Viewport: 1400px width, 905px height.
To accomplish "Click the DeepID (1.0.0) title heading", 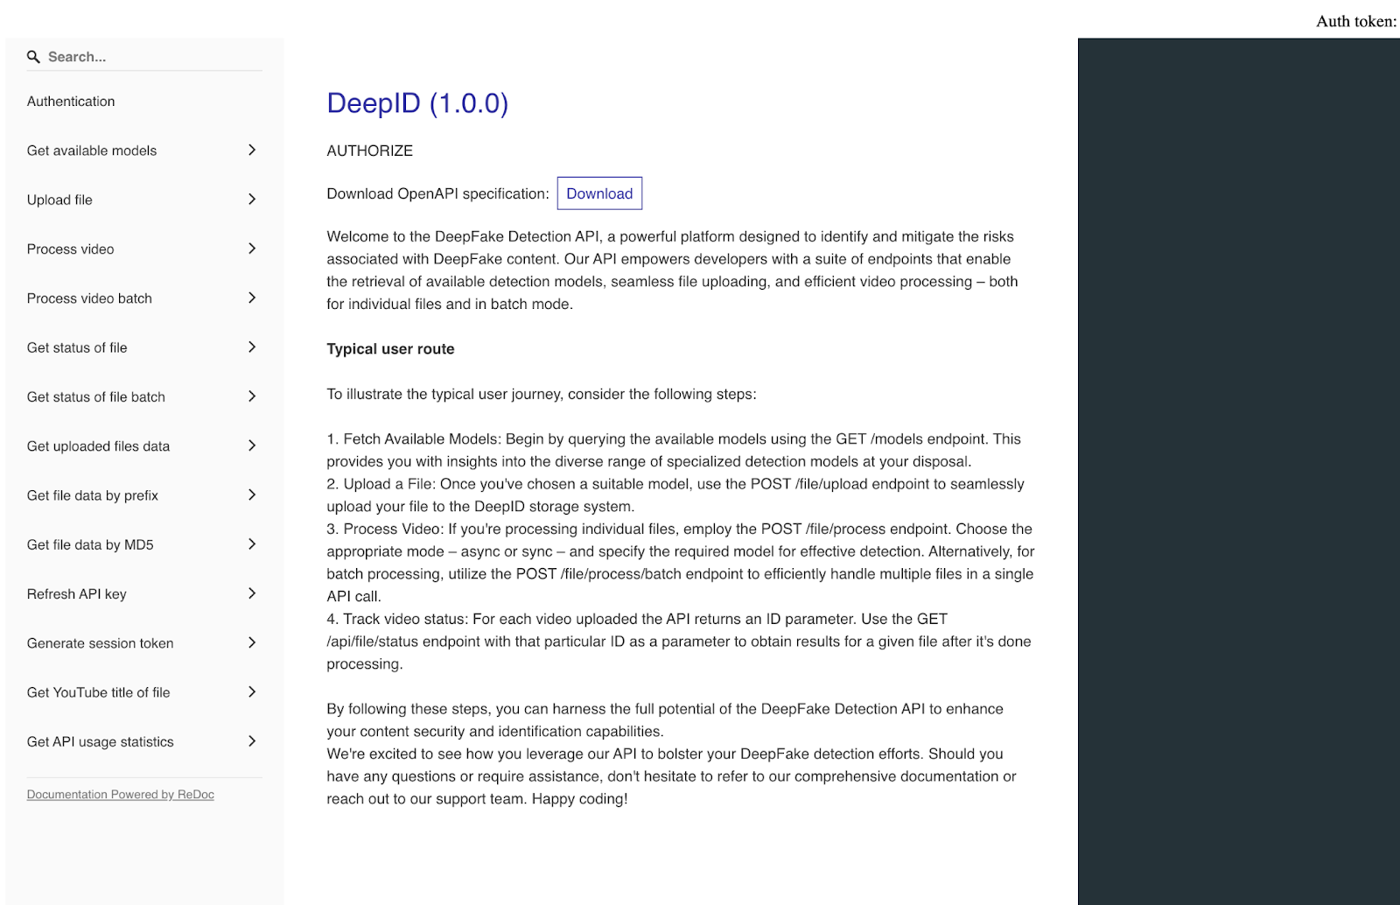I will [417, 103].
